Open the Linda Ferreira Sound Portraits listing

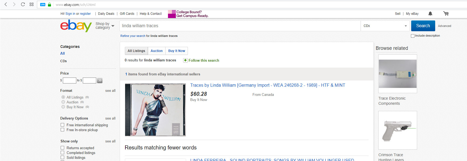point(272,160)
